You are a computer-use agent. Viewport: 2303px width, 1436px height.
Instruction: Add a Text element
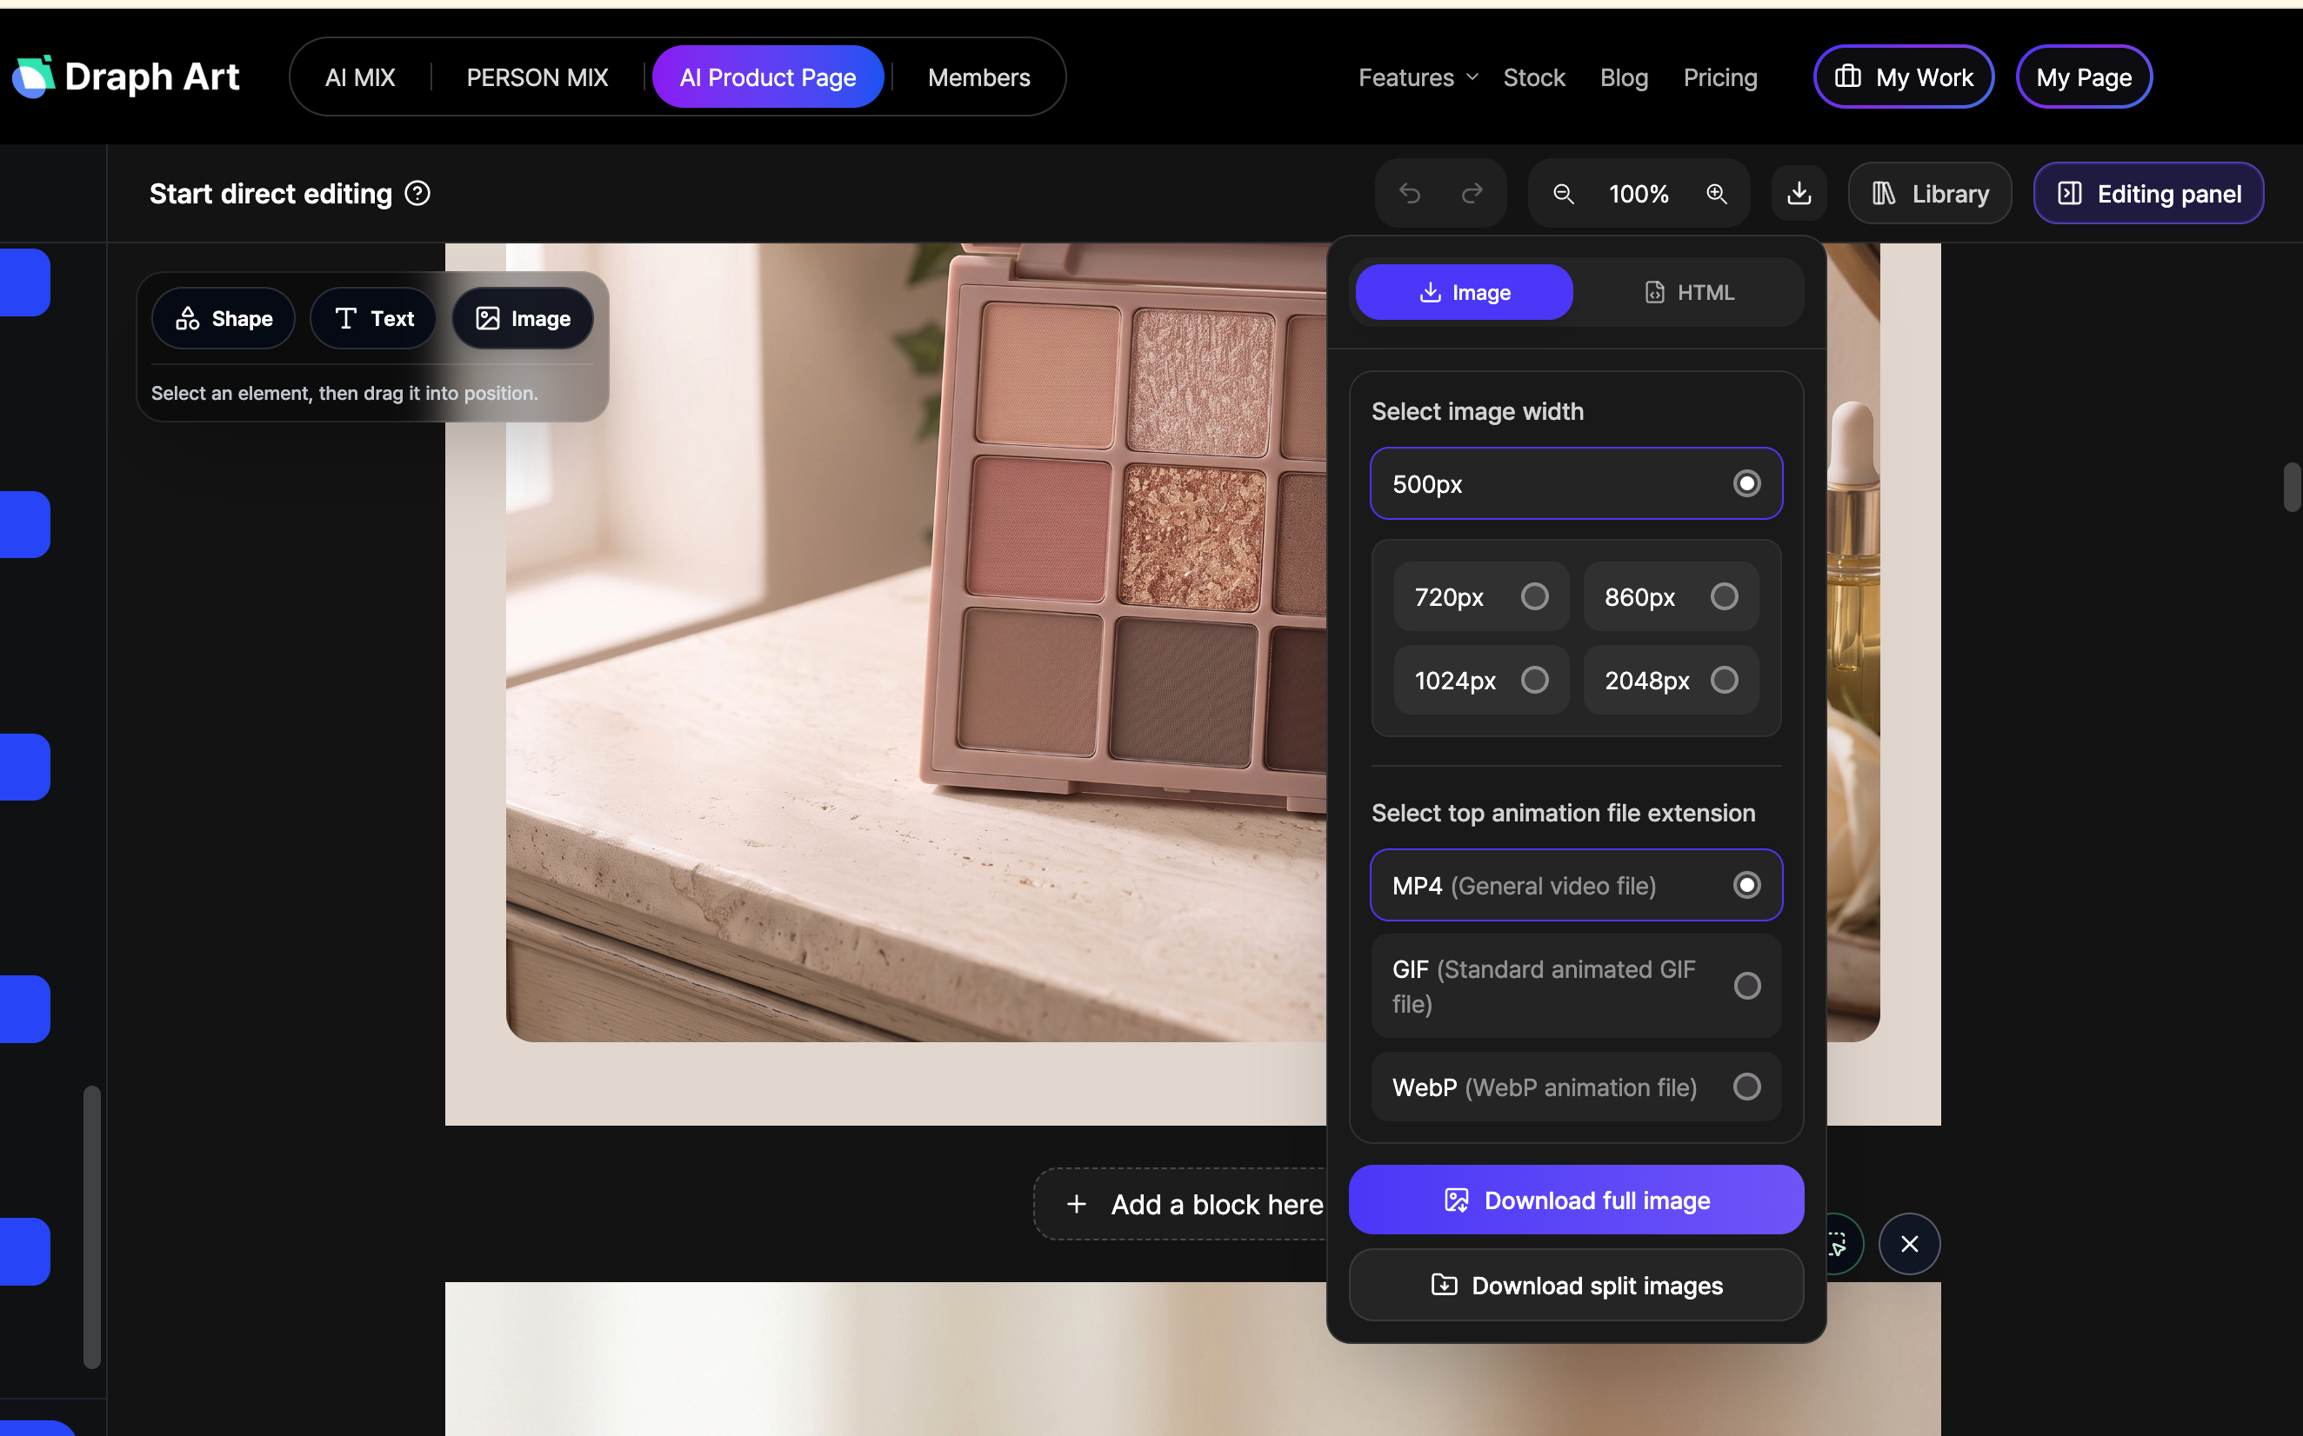[373, 318]
